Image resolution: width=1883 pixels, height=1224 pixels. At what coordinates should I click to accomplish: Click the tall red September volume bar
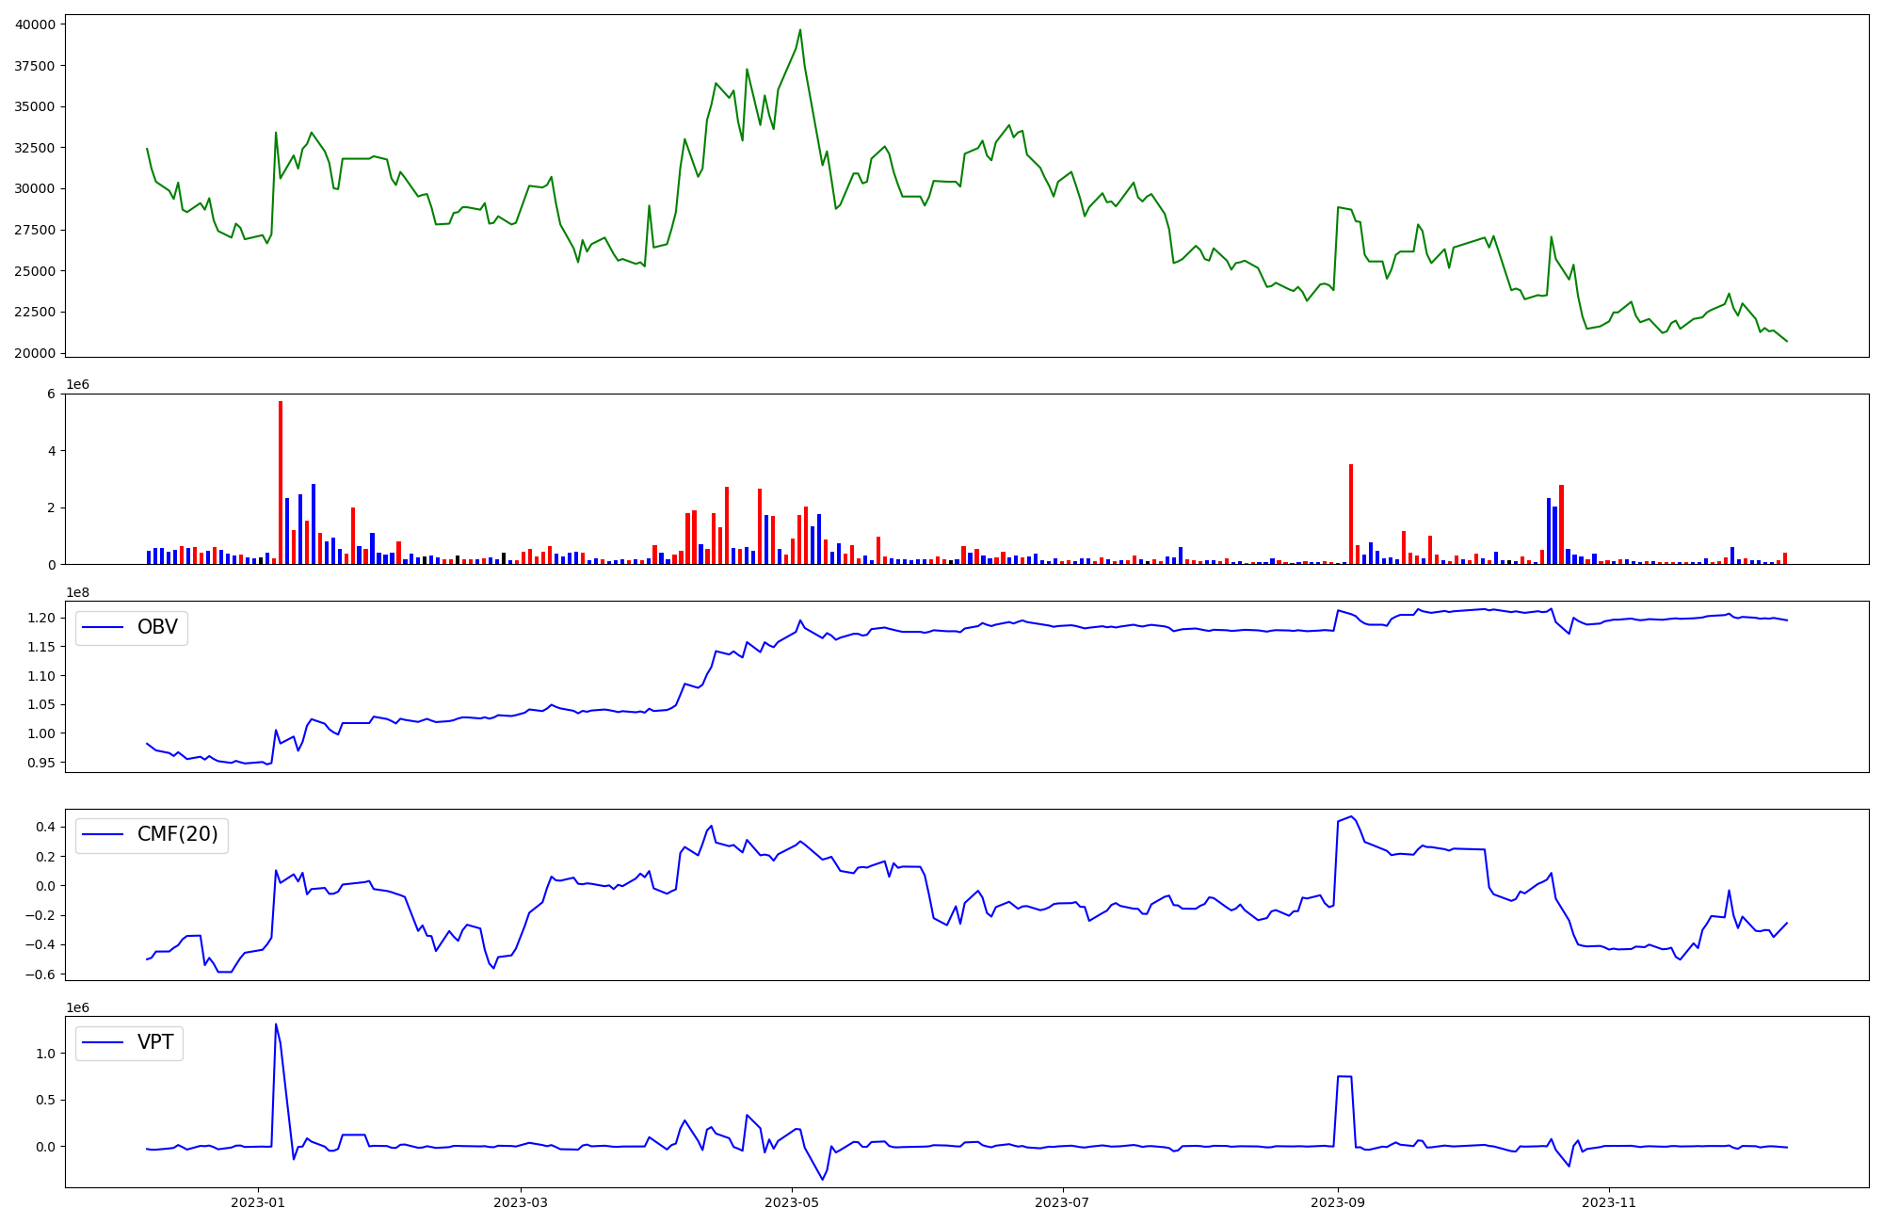click(x=1351, y=513)
